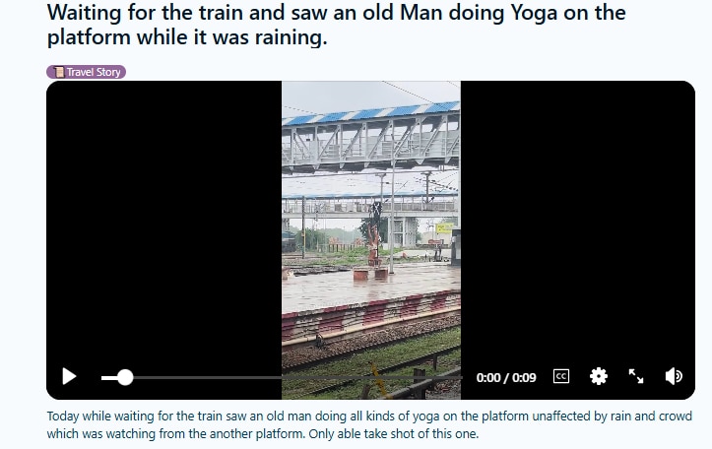Seek to the middle of progress track
Viewport: 712px width, 449px height.
pos(282,377)
